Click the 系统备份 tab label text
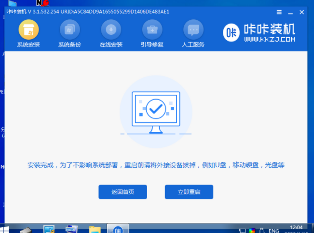This screenshot has height=233, width=314. (x=70, y=45)
